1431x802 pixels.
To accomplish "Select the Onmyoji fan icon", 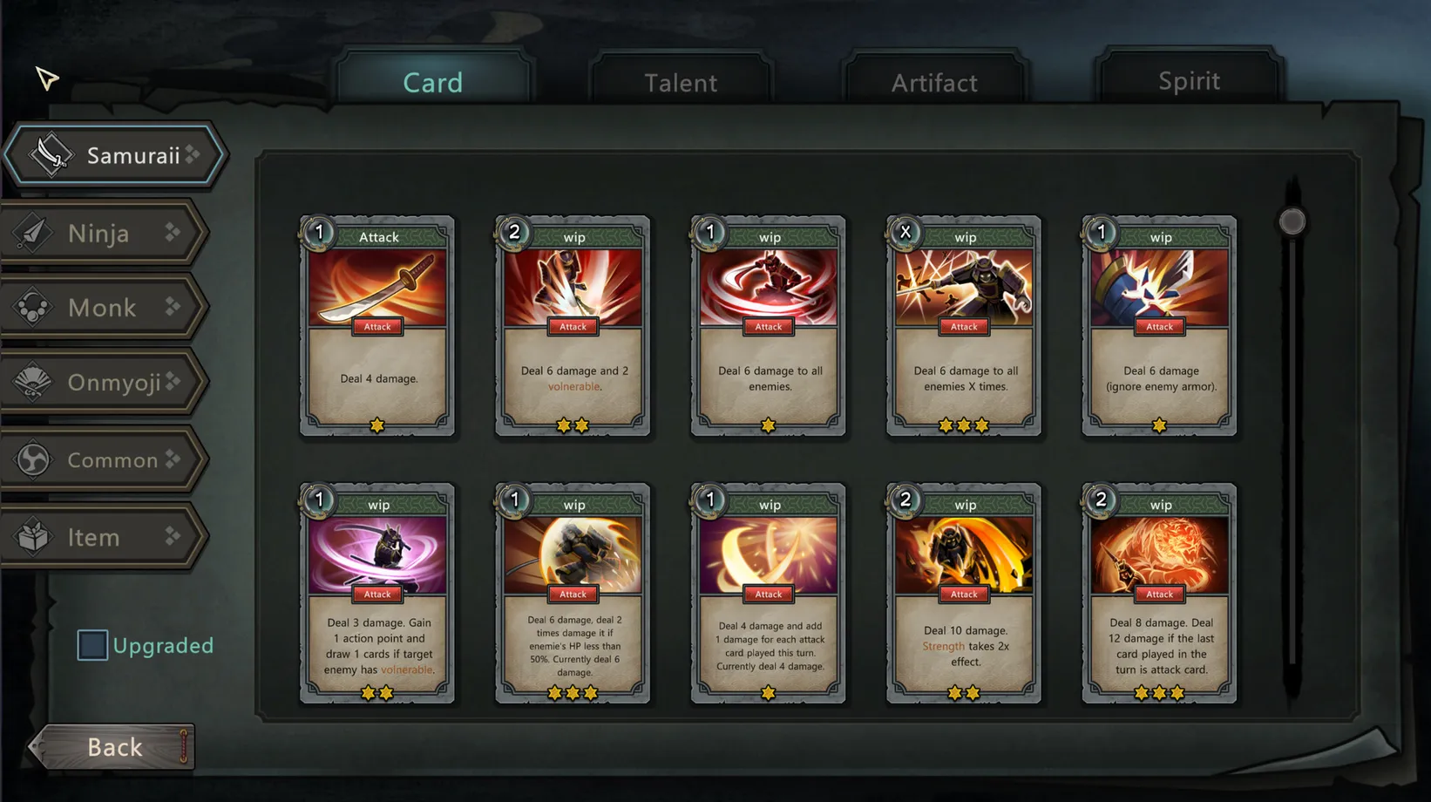I will coord(33,382).
